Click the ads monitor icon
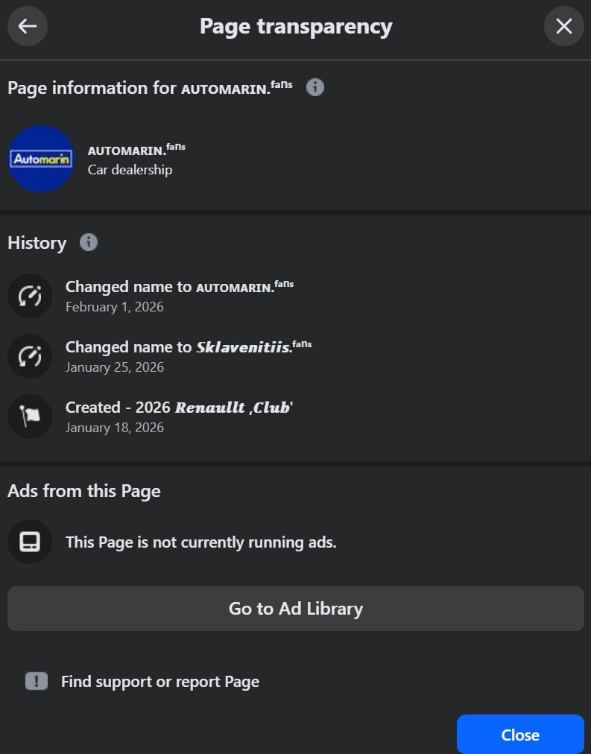This screenshot has height=754, width=591. coord(30,542)
